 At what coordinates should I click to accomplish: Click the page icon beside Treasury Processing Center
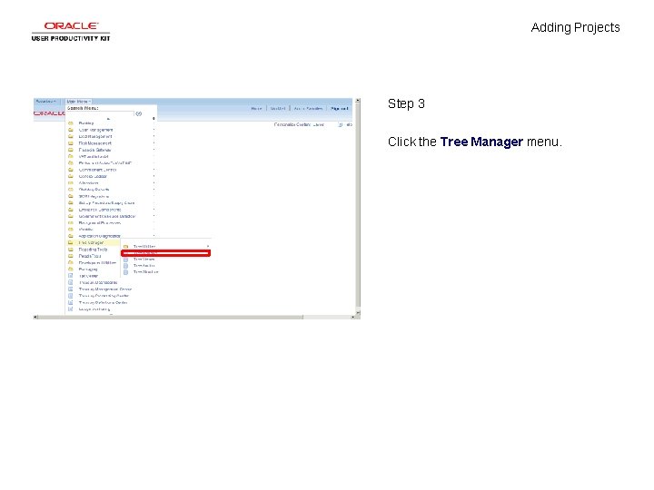(71, 296)
